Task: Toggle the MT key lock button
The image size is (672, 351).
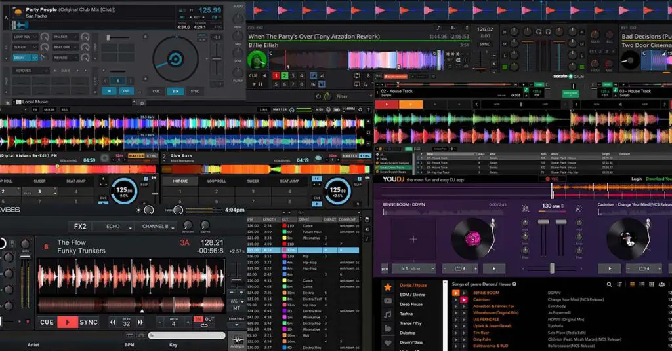Action: (x=236, y=308)
